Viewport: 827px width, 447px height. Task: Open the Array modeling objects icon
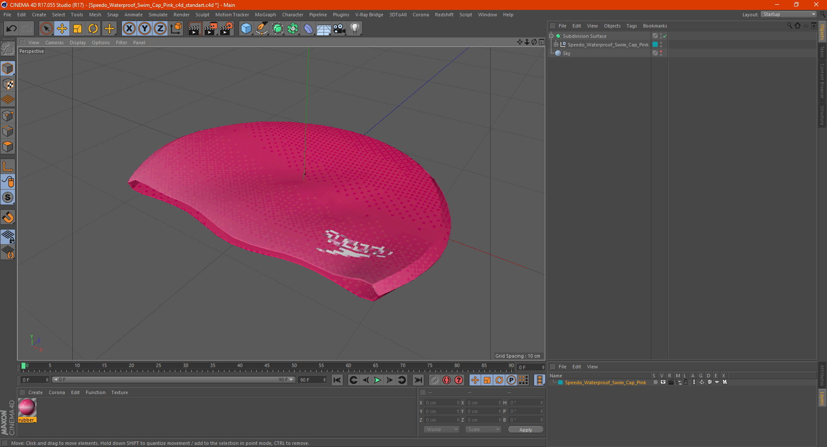[x=293, y=29]
